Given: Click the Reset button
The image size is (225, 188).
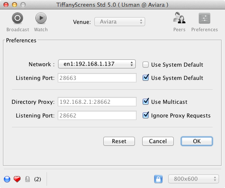Looking at the screenshot, I should [119, 141].
